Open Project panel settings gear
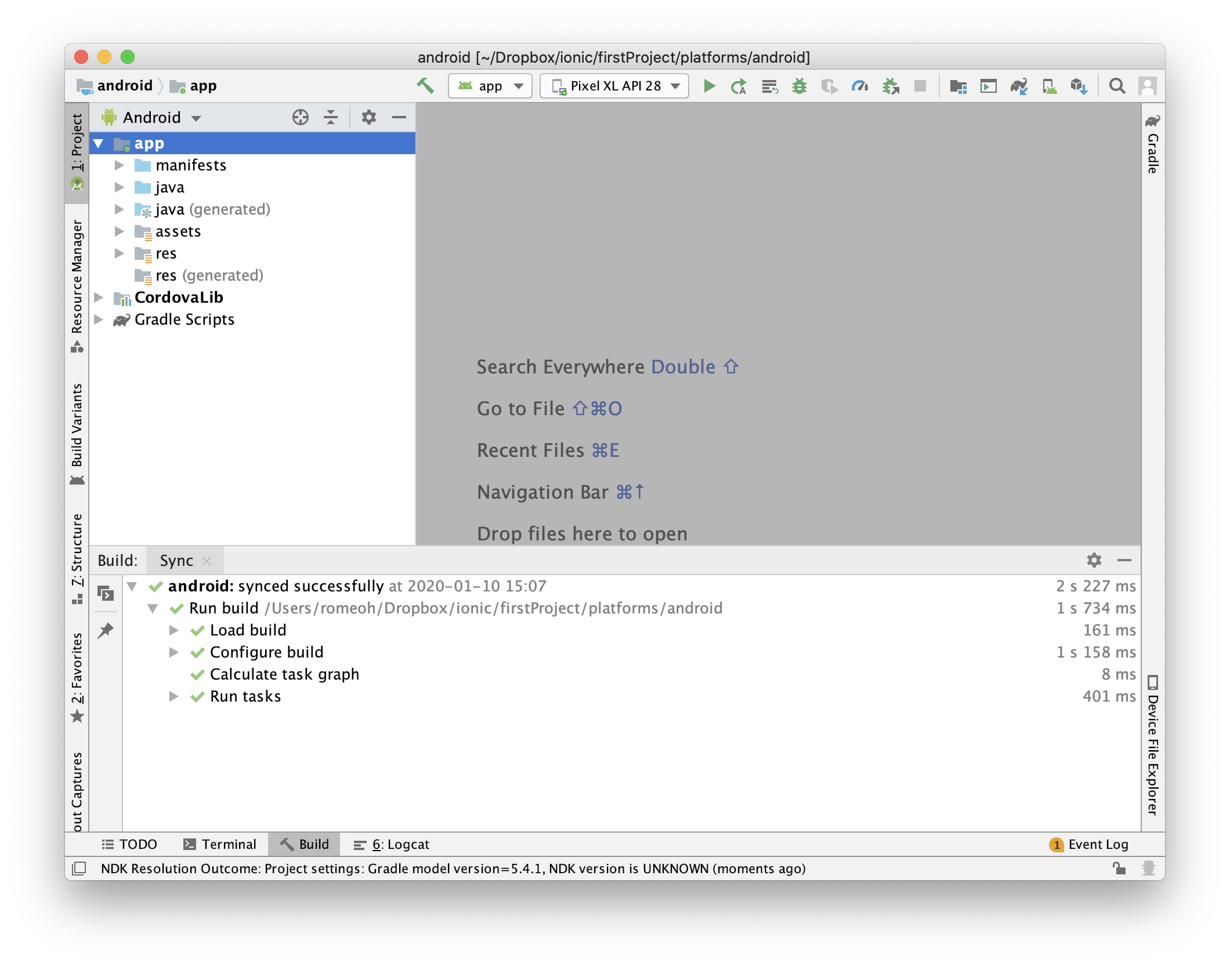The image size is (1230, 966). [x=368, y=118]
